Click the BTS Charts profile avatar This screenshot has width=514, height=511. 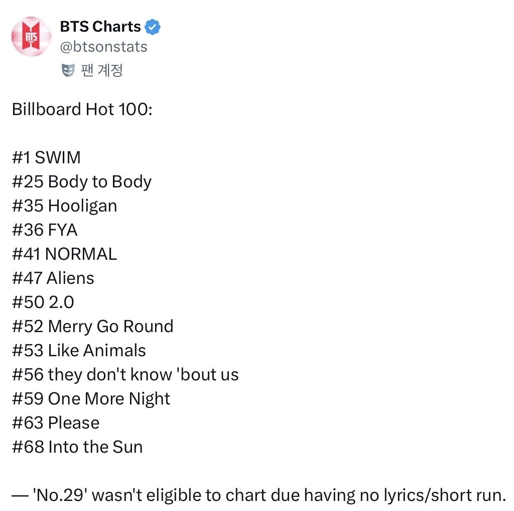(31, 37)
